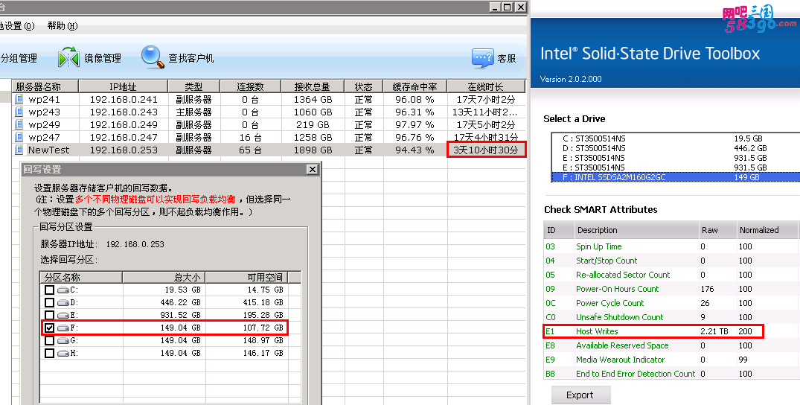800x405 pixels.
Task: Sort by 缓存命中率 column header
Action: point(415,86)
